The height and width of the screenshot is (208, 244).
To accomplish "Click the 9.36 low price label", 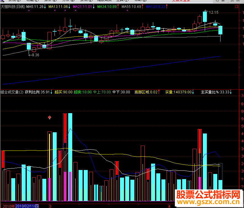I will pos(36,55).
